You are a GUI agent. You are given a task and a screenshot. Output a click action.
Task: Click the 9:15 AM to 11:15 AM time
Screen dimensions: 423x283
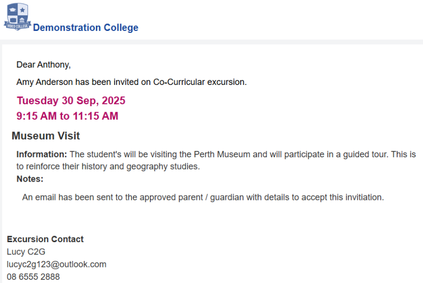(67, 116)
